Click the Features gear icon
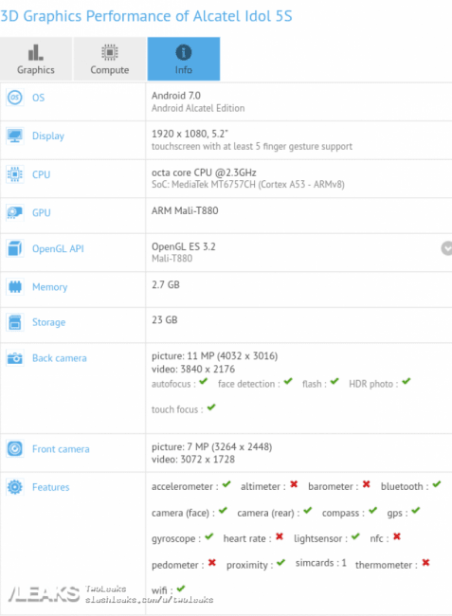 point(15,487)
